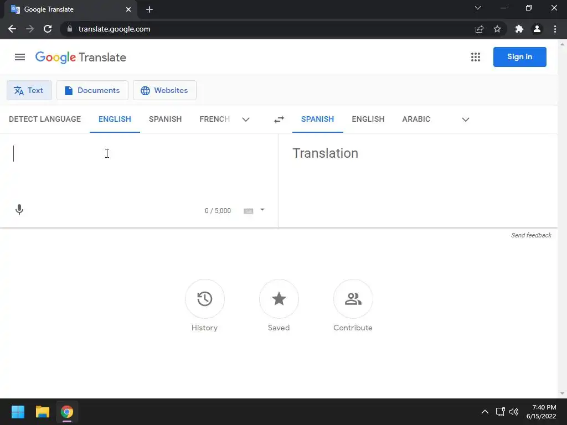Open Saved translations star
Screen dimensions: 567x425
pyautogui.click(x=279, y=299)
